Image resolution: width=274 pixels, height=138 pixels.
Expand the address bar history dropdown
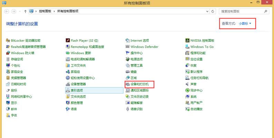tap(207, 11)
